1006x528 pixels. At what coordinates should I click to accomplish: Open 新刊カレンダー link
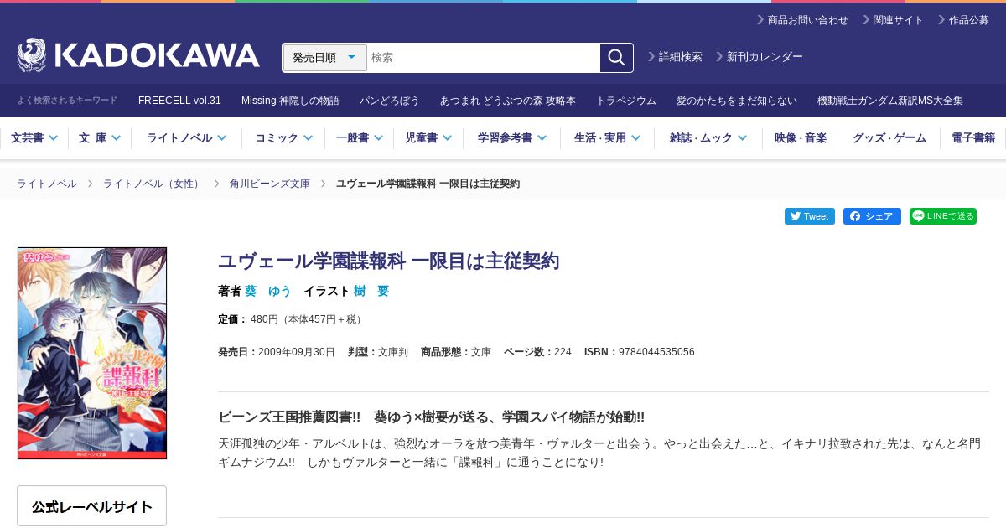pos(759,57)
